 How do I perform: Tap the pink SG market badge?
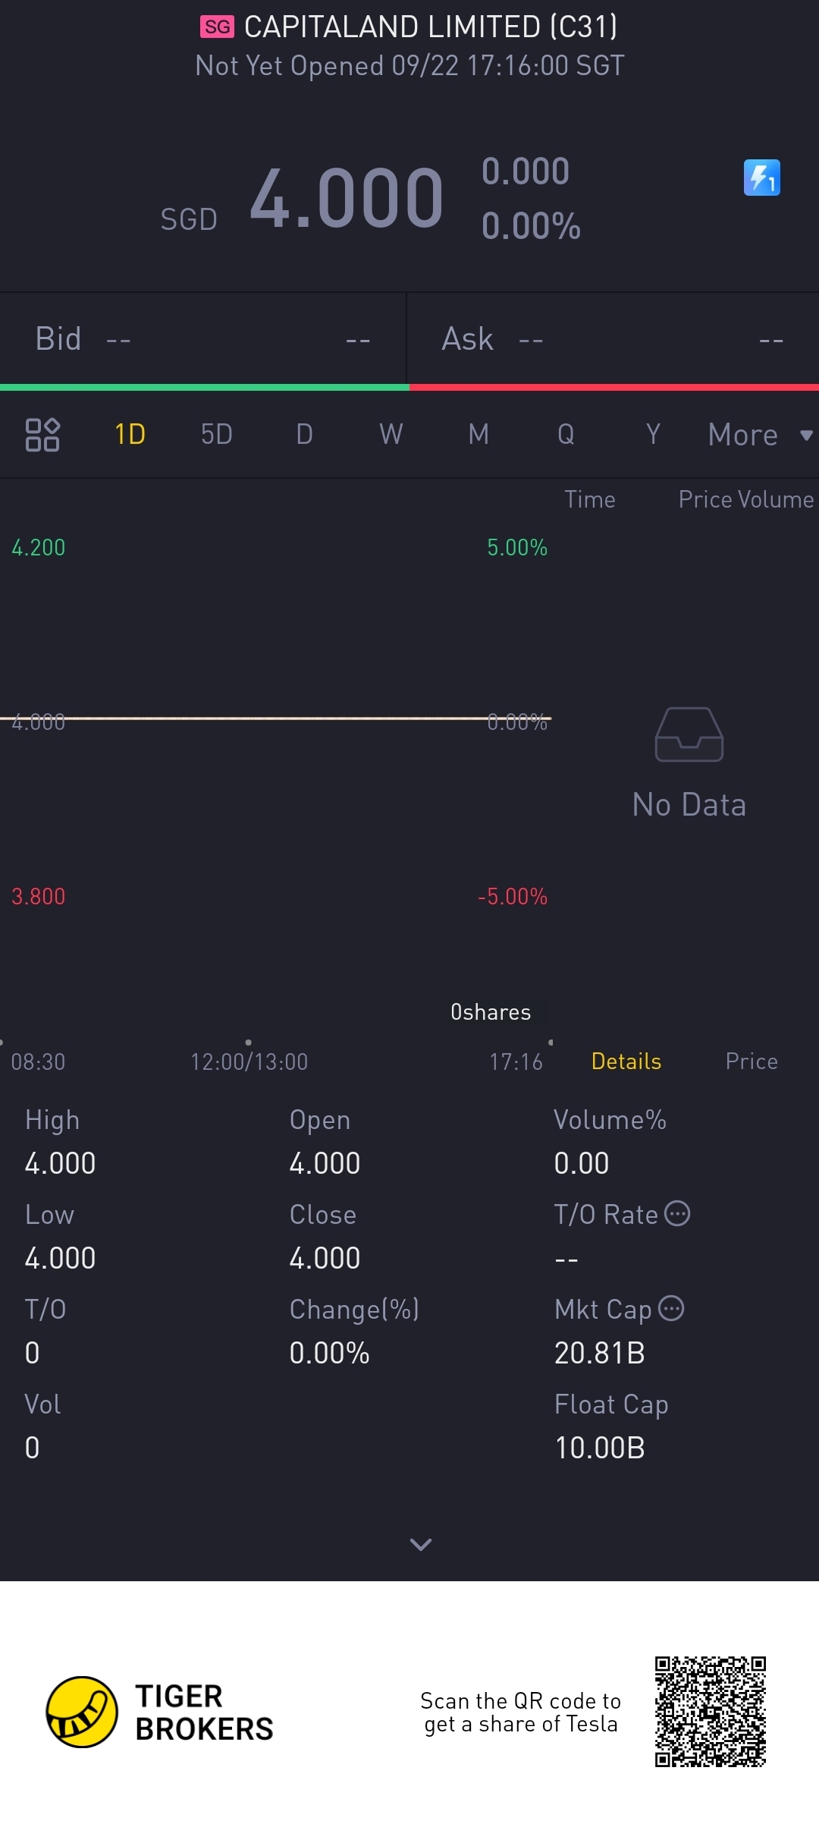coord(217,27)
